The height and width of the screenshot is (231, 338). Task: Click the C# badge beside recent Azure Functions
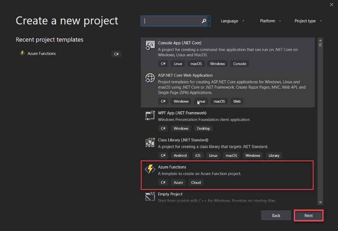pyautogui.click(x=116, y=54)
